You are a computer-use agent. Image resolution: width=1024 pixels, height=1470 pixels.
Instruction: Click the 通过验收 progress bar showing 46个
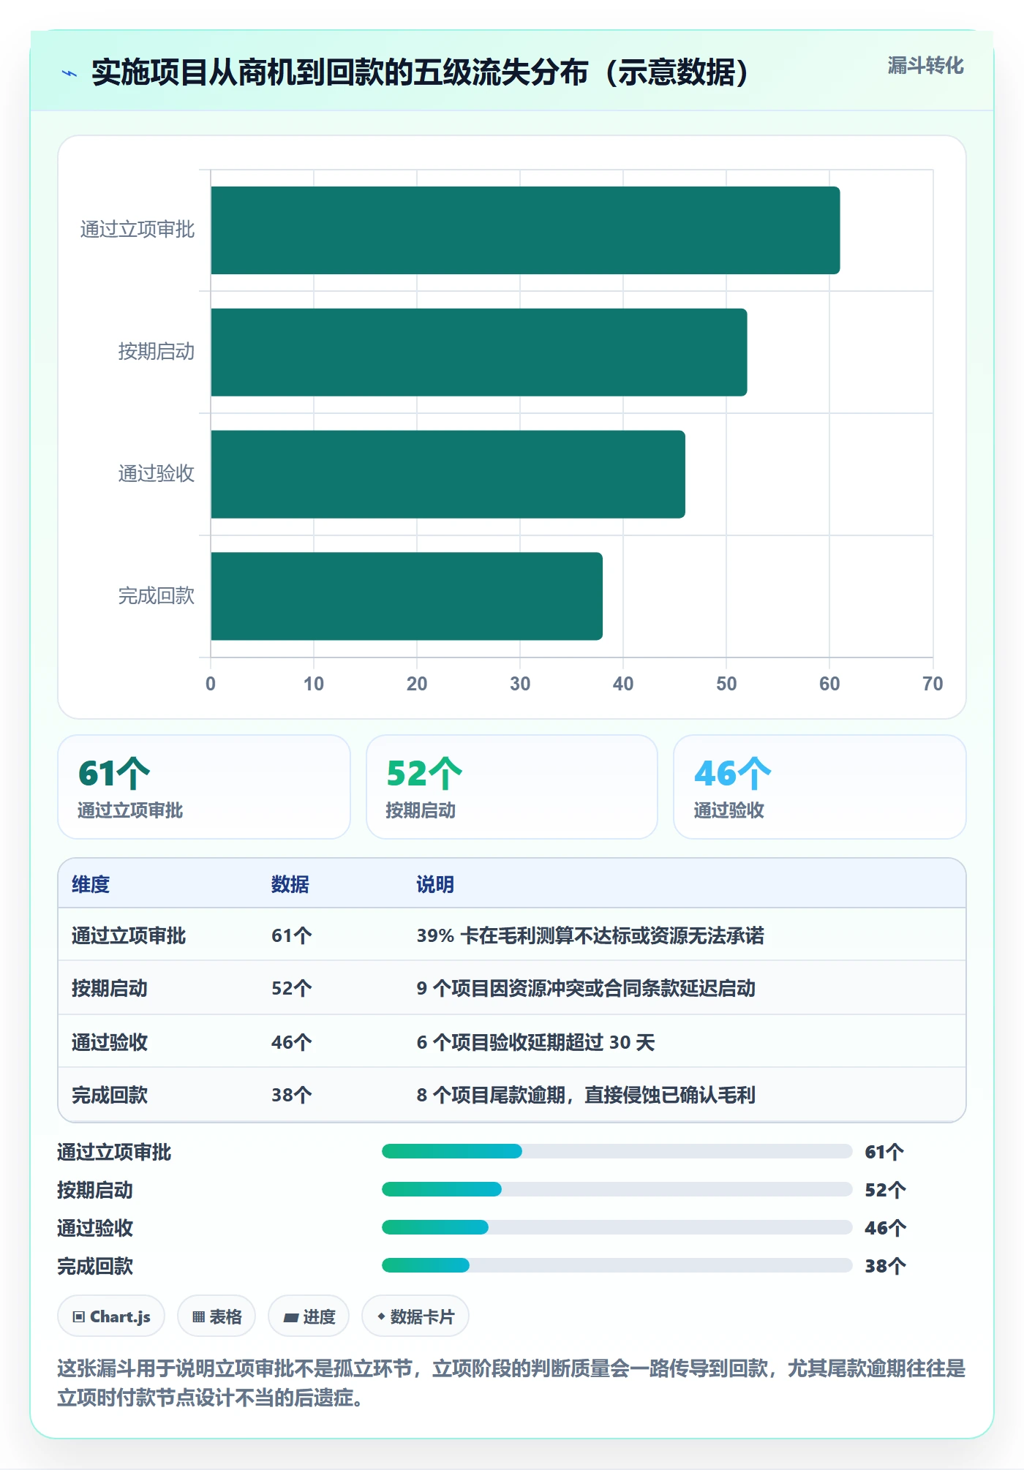coord(617,1227)
